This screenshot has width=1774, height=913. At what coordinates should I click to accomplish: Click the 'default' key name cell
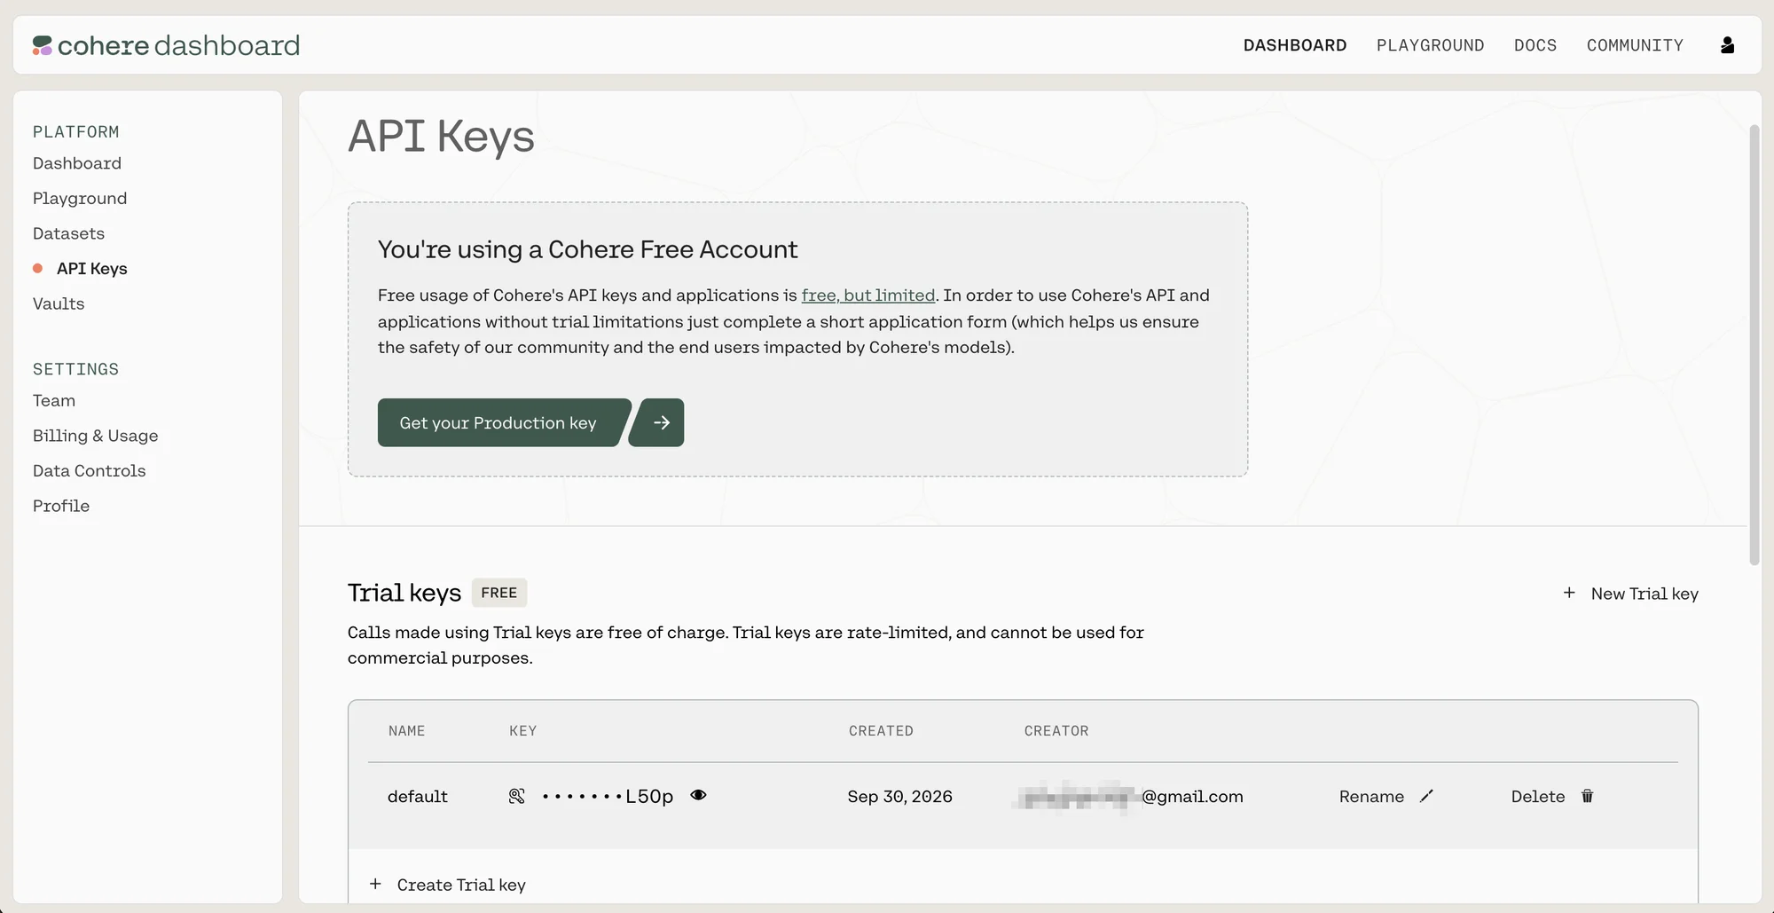click(417, 797)
